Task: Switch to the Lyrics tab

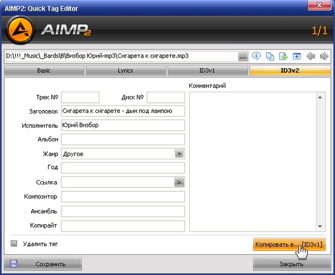Action: pos(126,70)
